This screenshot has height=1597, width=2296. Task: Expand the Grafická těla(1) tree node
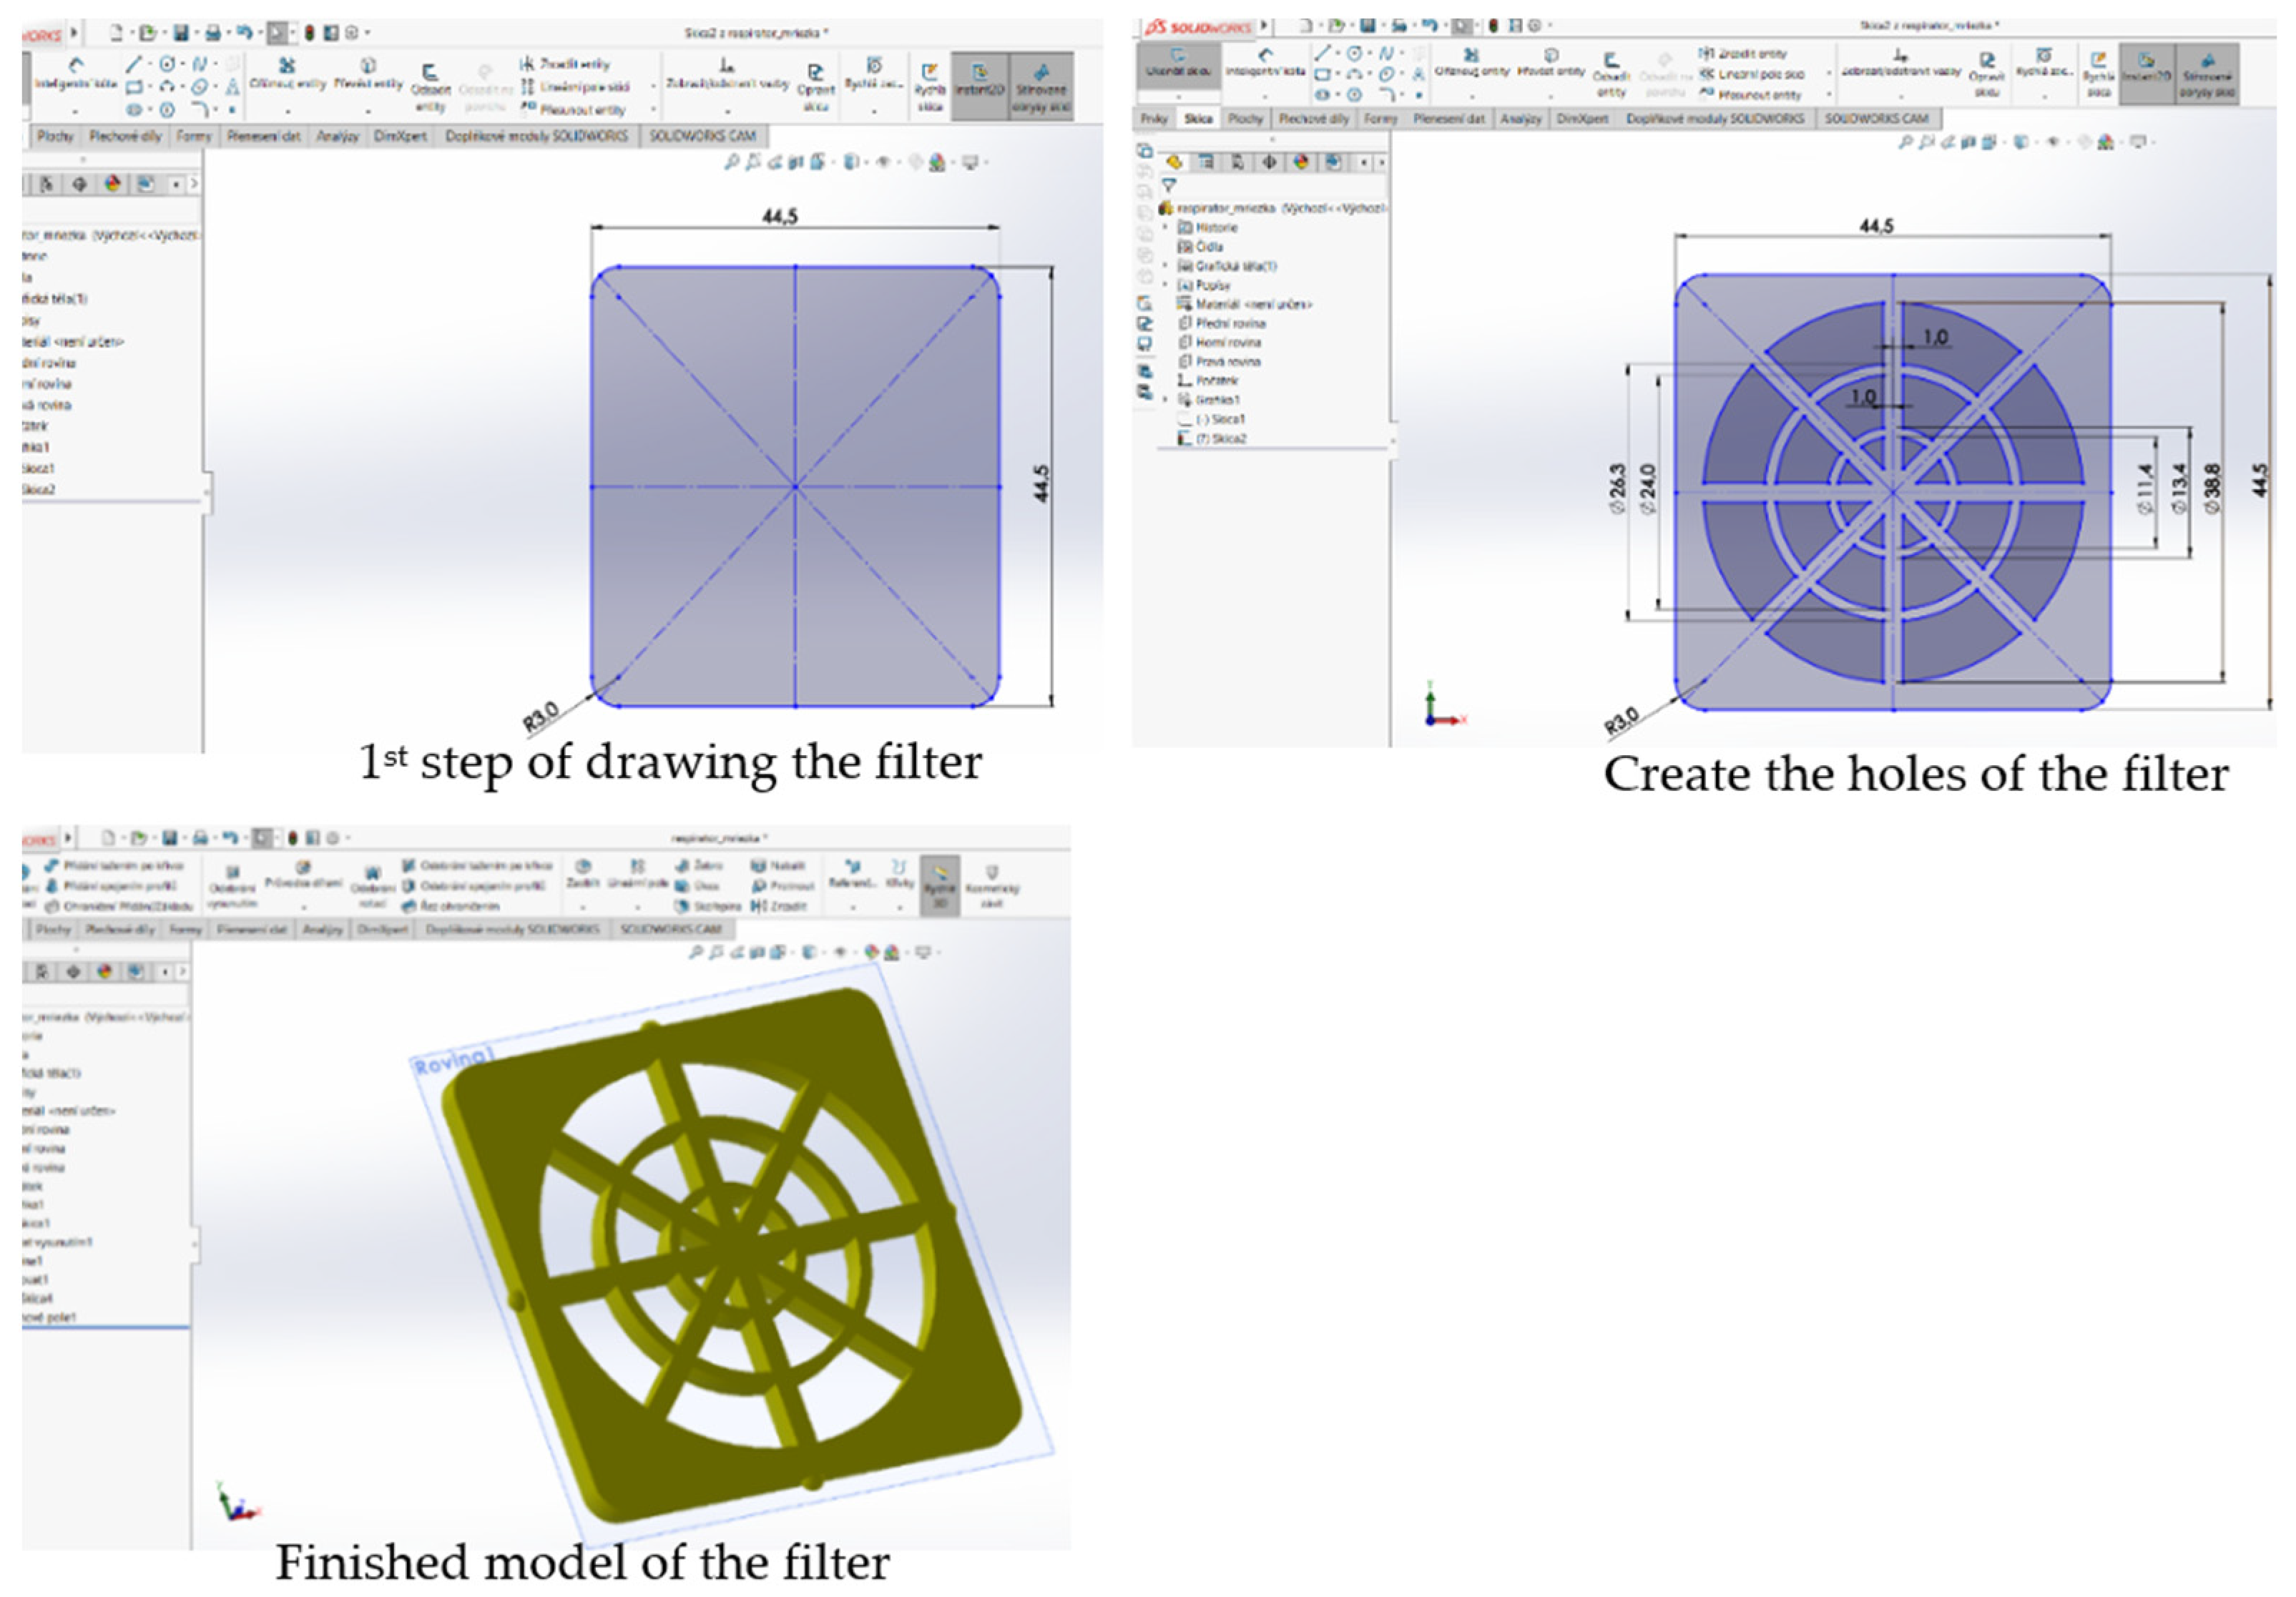(1165, 266)
